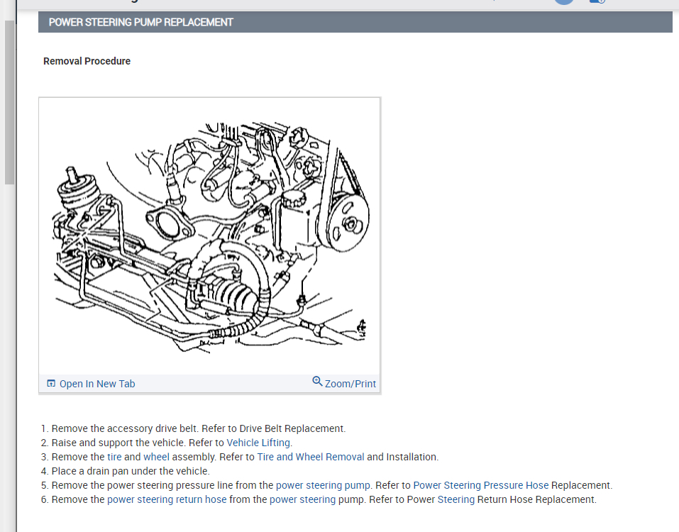Click the blue round button at top
The height and width of the screenshot is (532, 679).
click(x=564, y=1)
